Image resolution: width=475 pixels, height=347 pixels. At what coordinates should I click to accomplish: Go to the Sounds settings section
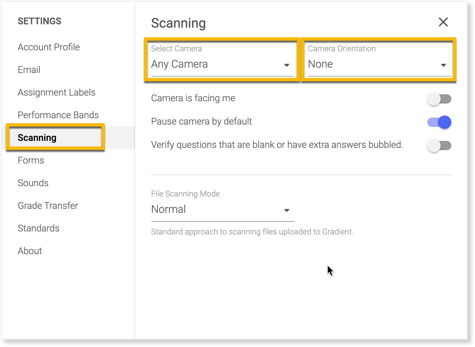pyautogui.click(x=33, y=183)
